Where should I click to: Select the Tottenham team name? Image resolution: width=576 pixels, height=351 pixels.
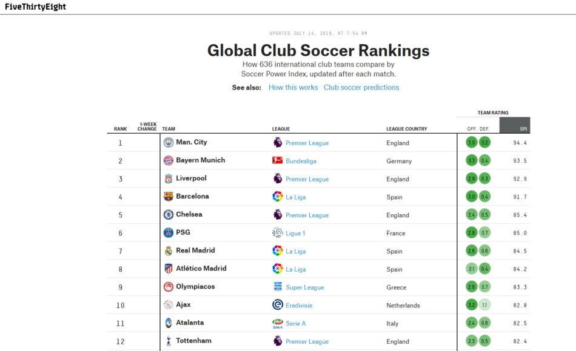coord(193,341)
